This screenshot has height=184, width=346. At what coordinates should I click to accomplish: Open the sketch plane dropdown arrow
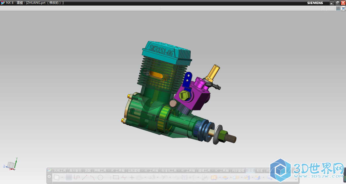coord(62,177)
